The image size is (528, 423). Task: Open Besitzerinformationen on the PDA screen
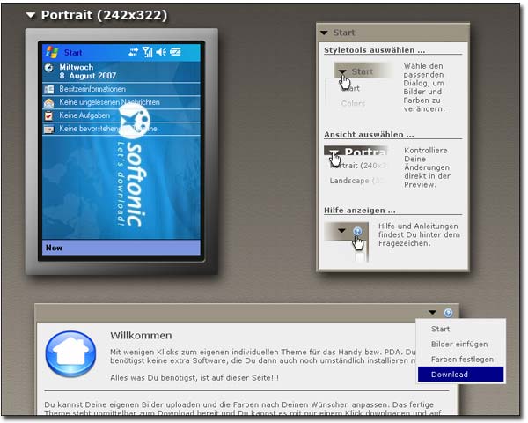click(x=92, y=89)
